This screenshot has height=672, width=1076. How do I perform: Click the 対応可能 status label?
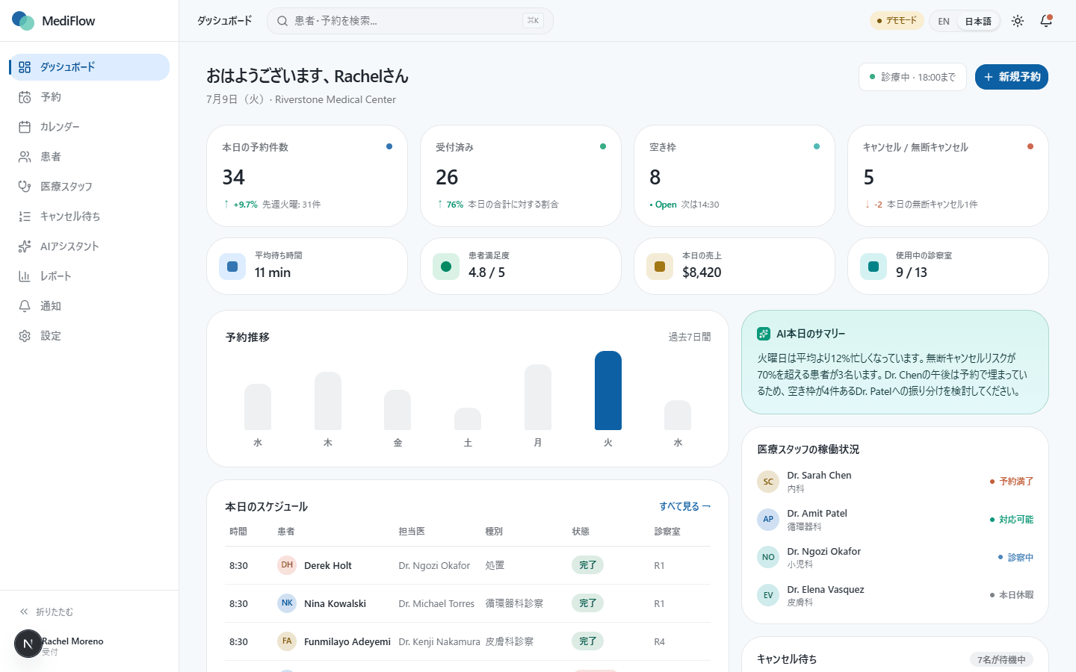[x=1012, y=520]
